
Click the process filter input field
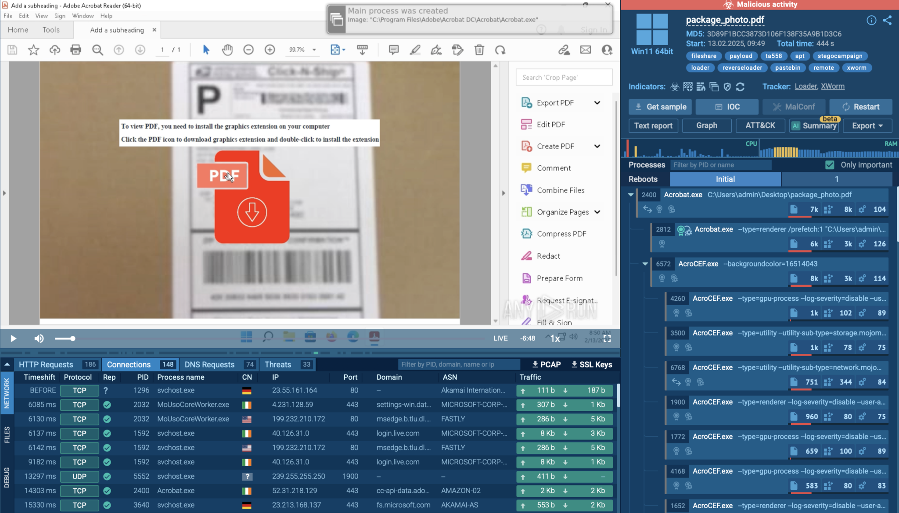(x=720, y=165)
